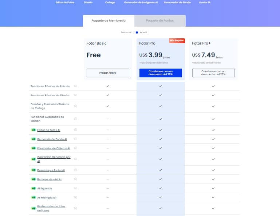This screenshot has height=216, width=280.
Task: Select the Anual billing label
Action: [x=143, y=32]
